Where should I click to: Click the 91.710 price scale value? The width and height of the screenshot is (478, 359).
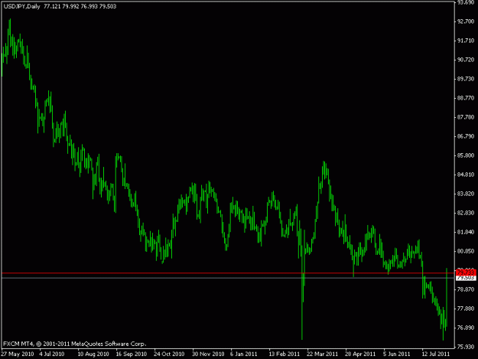point(466,41)
